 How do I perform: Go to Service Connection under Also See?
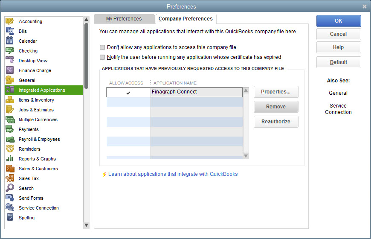coord(338,109)
